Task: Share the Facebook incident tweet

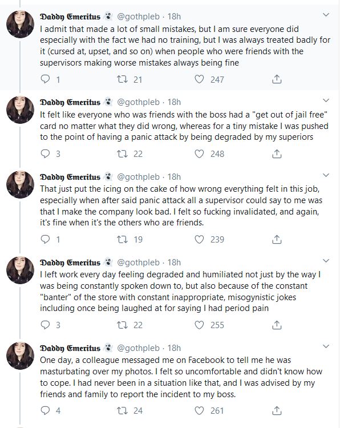Action: point(277,410)
